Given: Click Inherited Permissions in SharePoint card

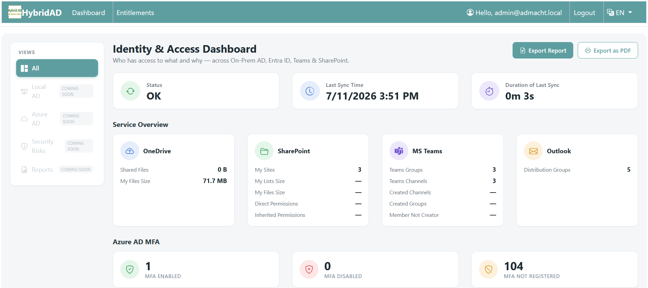Looking at the screenshot, I should [x=280, y=215].
